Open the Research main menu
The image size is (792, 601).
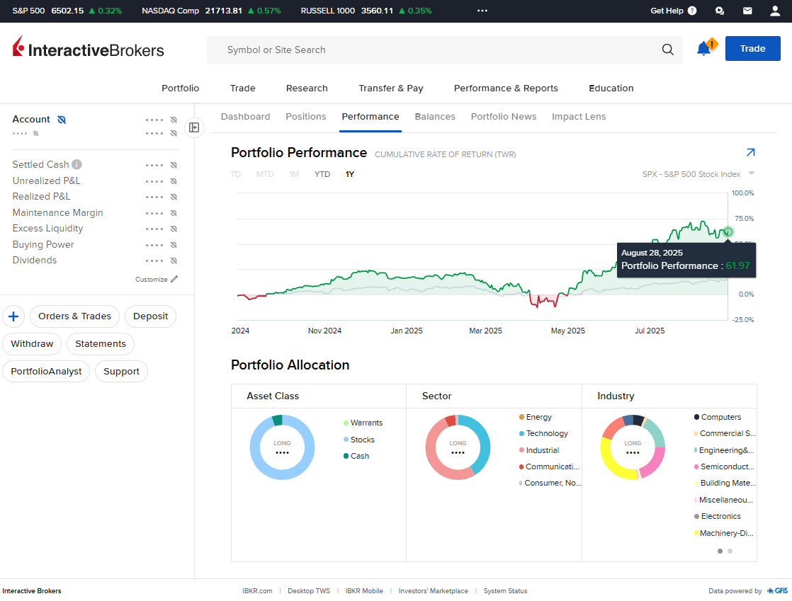307,88
